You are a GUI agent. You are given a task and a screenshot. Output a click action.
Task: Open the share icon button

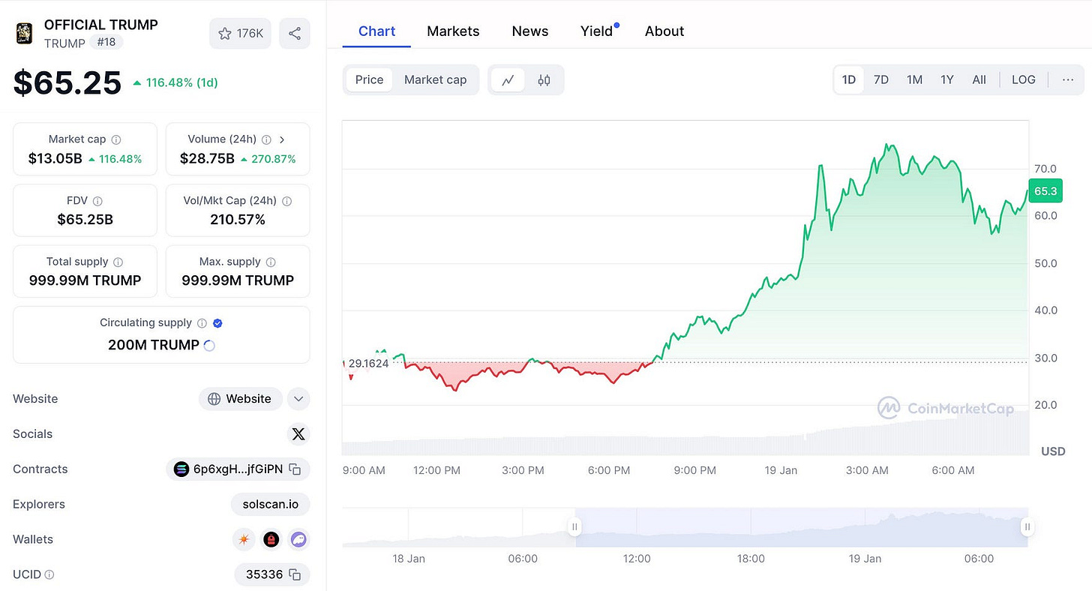[295, 34]
